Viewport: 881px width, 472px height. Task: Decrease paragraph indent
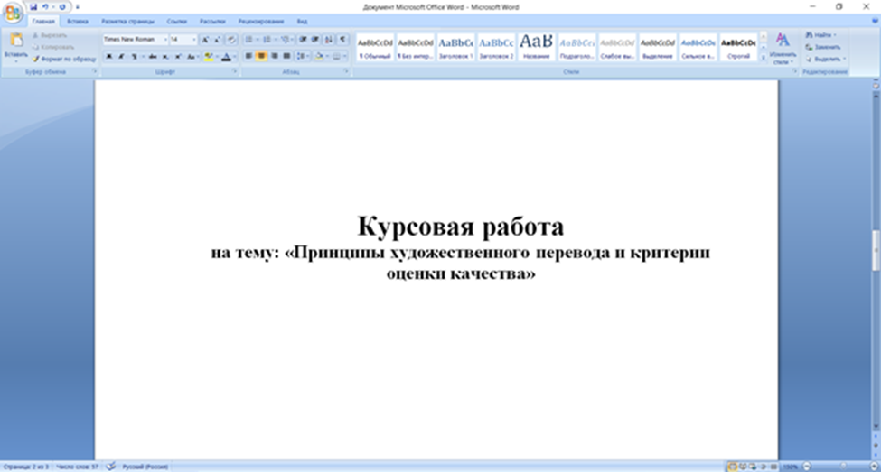point(303,40)
